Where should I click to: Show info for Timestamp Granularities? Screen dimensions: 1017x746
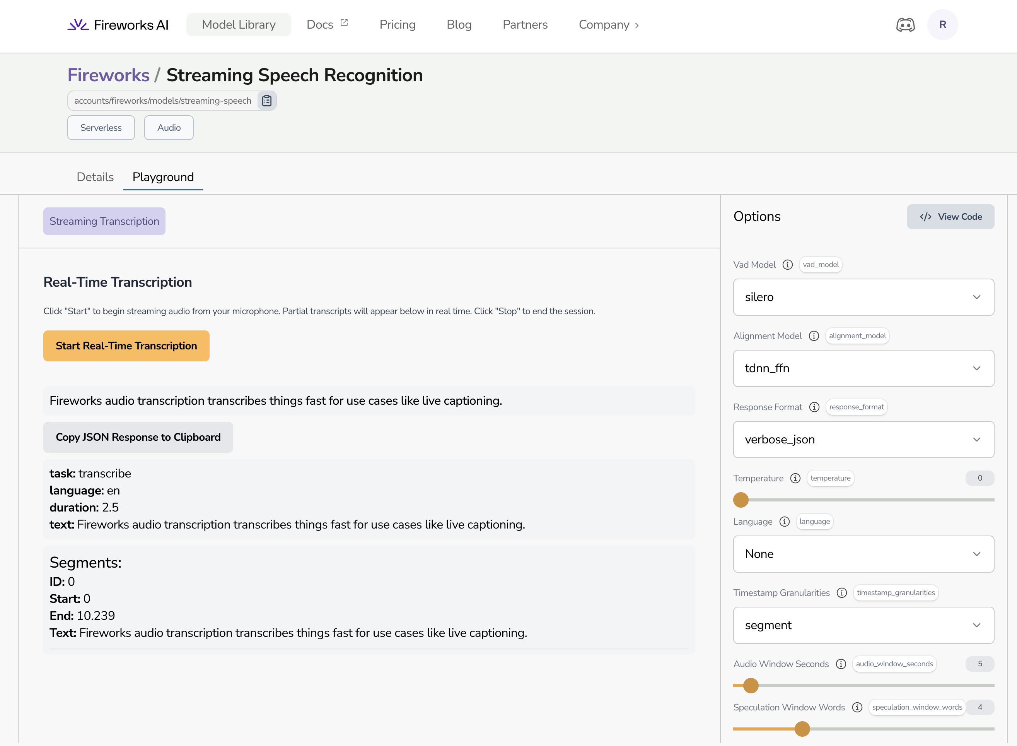pyautogui.click(x=841, y=593)
